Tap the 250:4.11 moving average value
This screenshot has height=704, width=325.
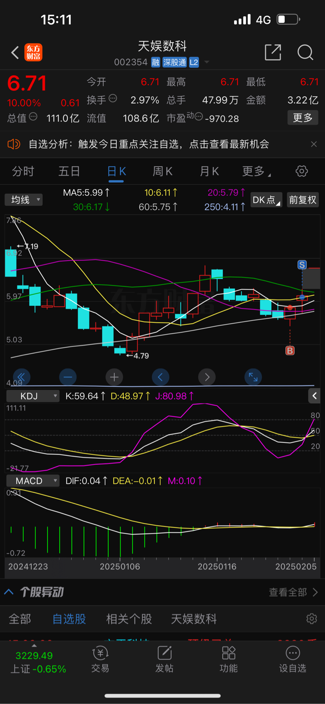point(225,207)
